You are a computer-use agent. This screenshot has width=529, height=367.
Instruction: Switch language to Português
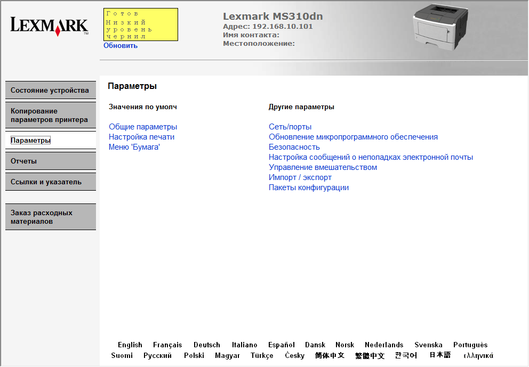[470, 345]
